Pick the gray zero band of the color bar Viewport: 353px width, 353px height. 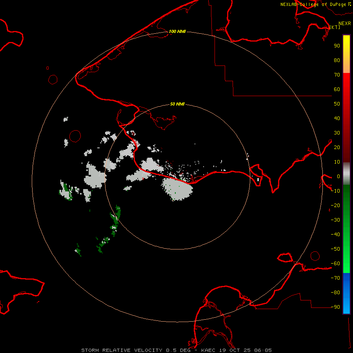tap(346, 174)
